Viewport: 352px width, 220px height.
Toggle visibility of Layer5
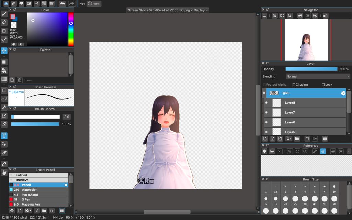[266, 132]
